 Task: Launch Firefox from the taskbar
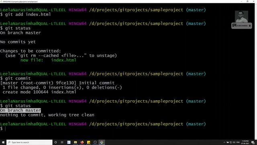pos(82,142)
